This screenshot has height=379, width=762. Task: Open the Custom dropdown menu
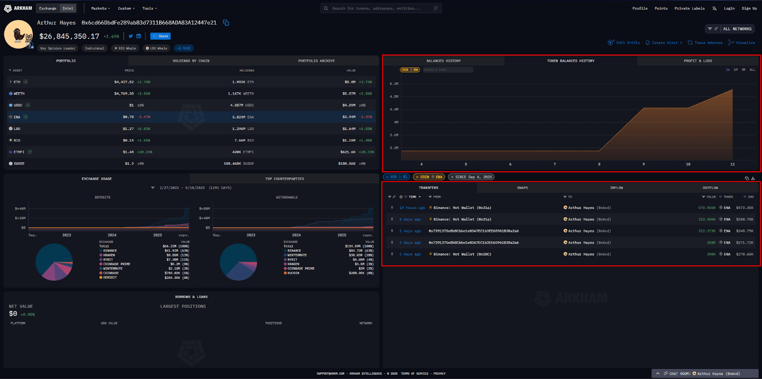tap(126, 8)
